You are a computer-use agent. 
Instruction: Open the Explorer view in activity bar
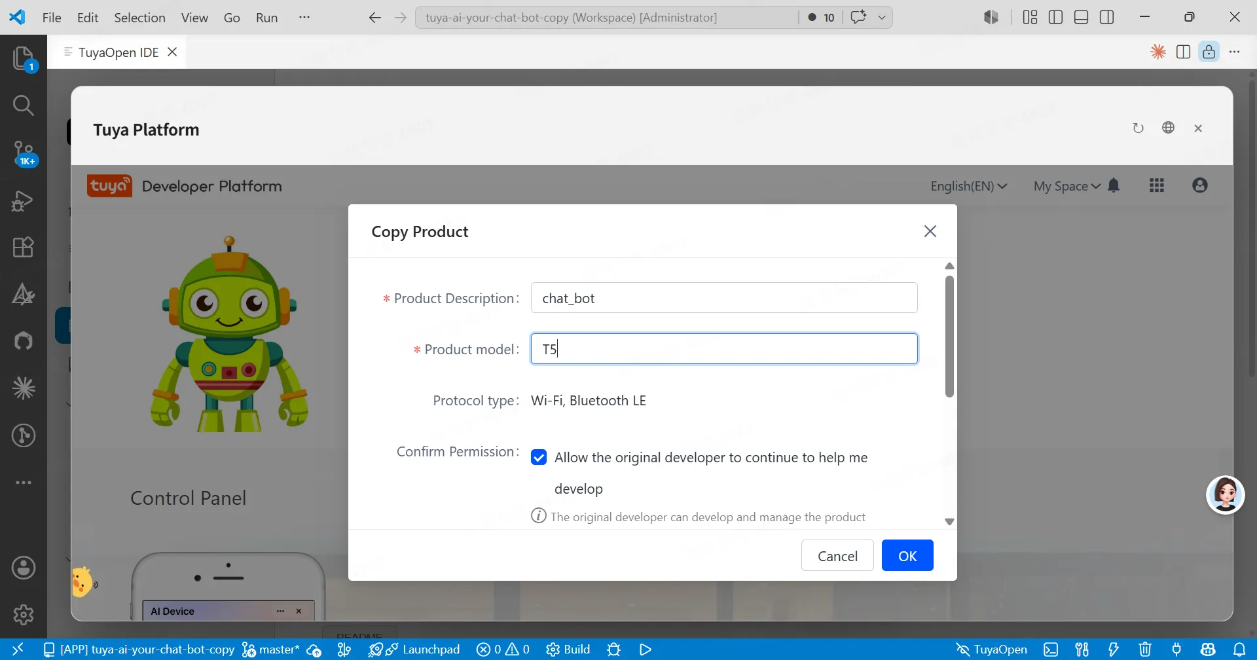pos(24,58)
